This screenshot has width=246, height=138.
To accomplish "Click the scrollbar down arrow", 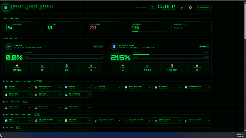I will coord(245,131).
